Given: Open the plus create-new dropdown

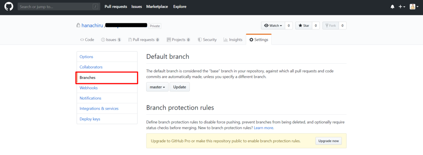Looking at the screenshot, I should tap(402, 7).
